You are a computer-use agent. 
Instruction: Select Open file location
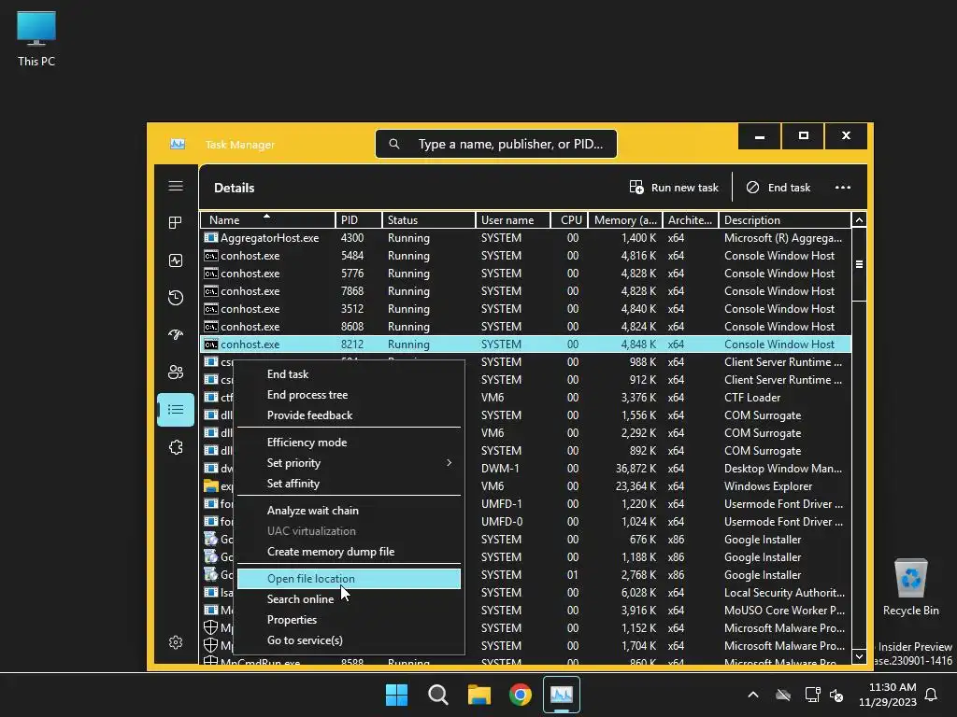(350, 579)
